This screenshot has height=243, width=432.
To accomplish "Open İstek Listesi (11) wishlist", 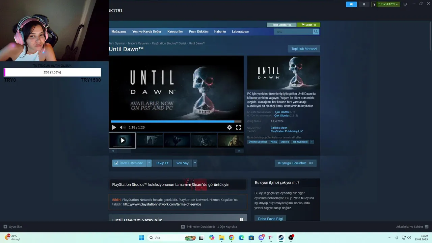I will point(281,25).
